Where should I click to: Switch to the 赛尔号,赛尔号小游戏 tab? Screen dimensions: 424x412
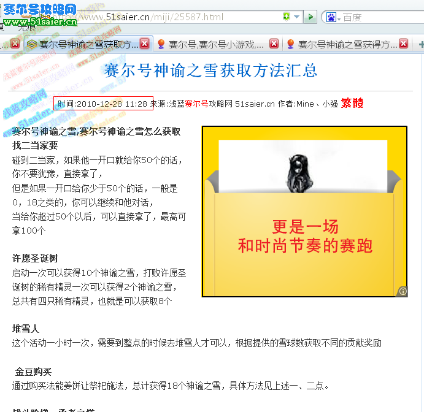(x=218, y=44)
